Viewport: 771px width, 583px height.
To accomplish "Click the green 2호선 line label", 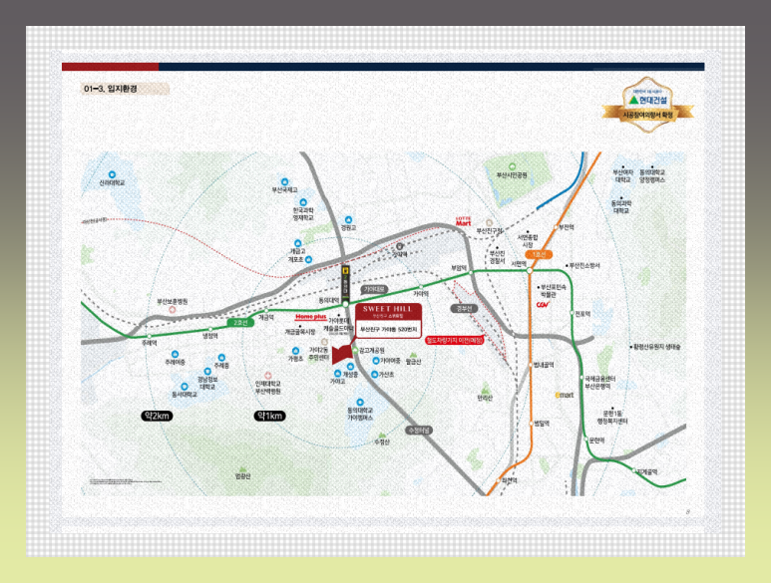I will coord(240,323).
